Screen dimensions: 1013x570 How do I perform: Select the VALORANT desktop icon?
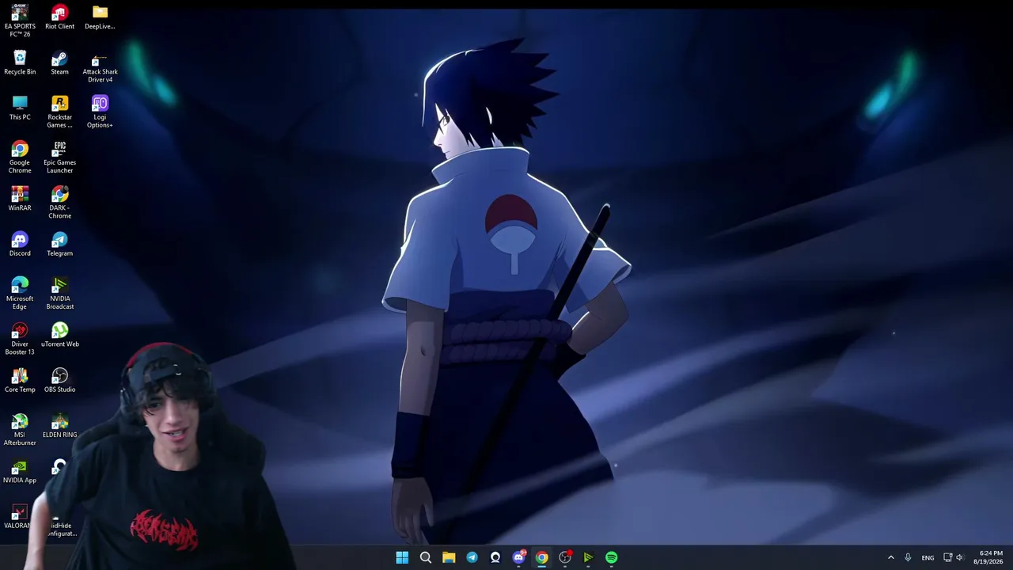(17, 517)
